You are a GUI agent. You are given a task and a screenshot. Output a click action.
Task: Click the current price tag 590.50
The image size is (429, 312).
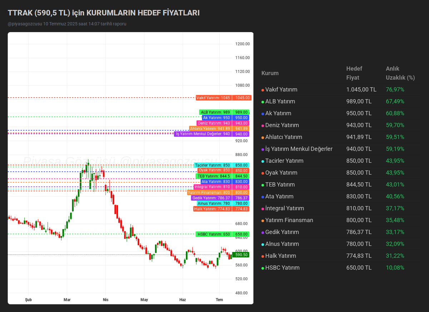tap(241, 255)
